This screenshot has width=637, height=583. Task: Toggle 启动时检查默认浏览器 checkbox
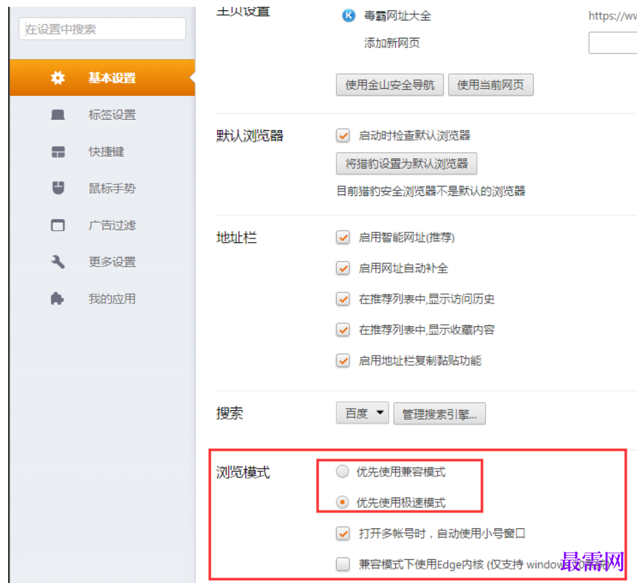(343, 135)
